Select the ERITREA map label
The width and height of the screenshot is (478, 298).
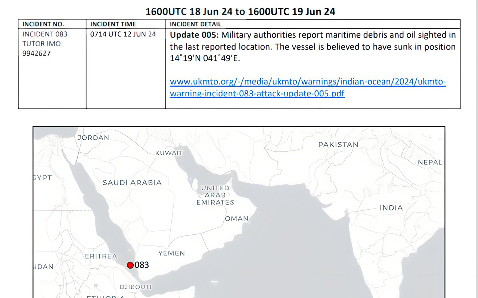[x=101, y=256]
